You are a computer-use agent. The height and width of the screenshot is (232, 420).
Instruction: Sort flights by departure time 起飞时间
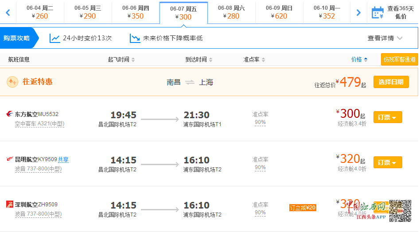pos(121,59)
